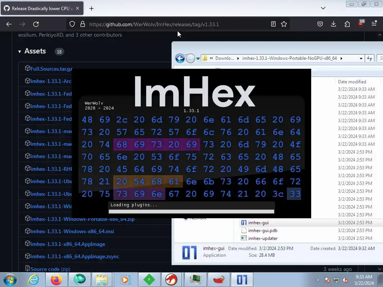Expand arrow after imhex-1.33.1-Windows-Portable-NoGPU-x86_64 breadcrumb
The width and height of the screenshot is (383, 287).
coord(341,58)
